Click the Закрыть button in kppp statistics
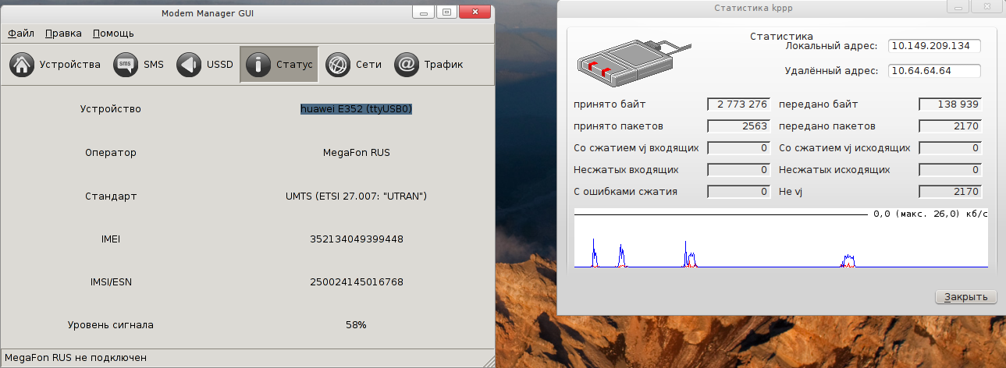This screenshot has height=368, width=1006. click(x=965, y=297)
